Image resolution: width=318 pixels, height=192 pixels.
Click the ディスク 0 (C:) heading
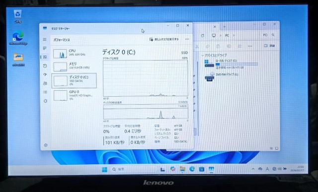(x=119, y=52)
